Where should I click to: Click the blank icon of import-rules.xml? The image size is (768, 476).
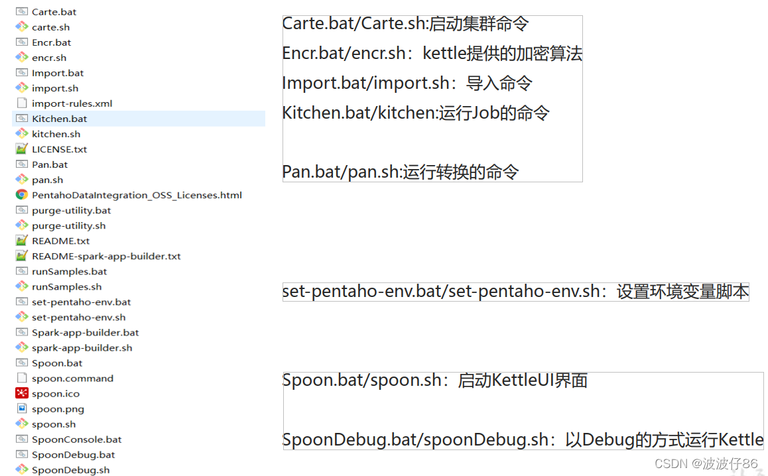pyautogui.click(x=21, y=103)
